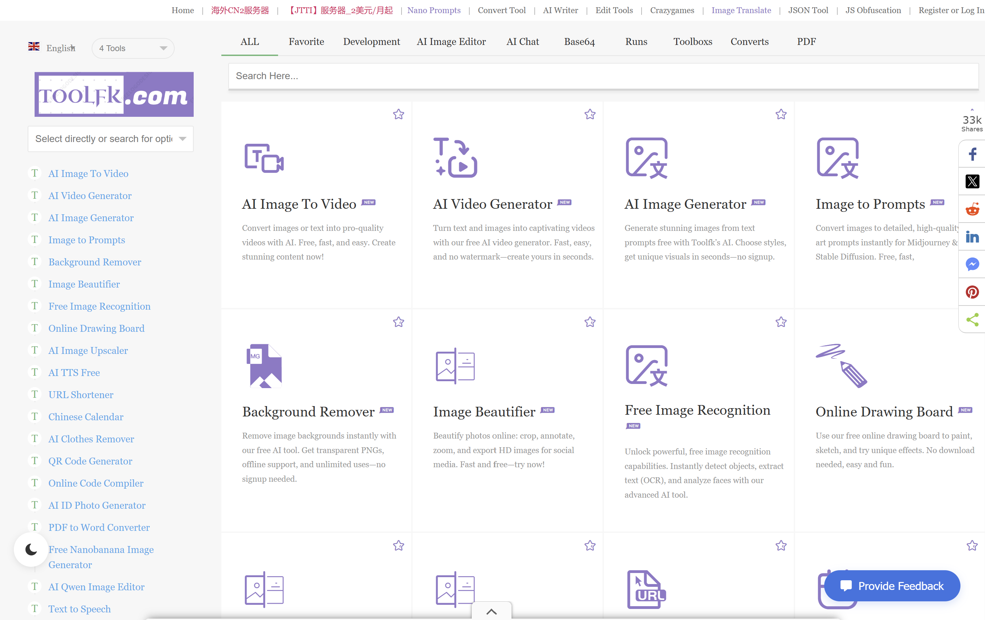Switch to the Favorite tab
The image size is (985, 620).
point(306,42)
